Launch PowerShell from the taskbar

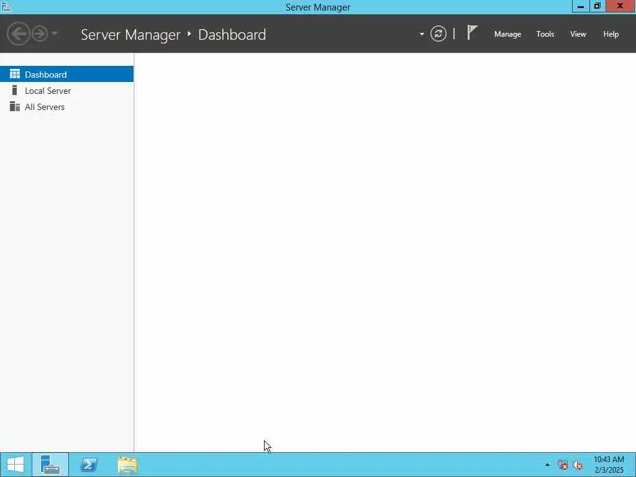89,465
